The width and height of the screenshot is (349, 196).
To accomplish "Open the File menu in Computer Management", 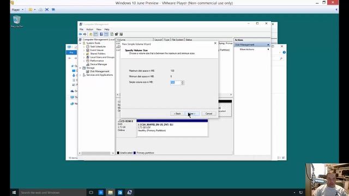I will pos(81,29).
